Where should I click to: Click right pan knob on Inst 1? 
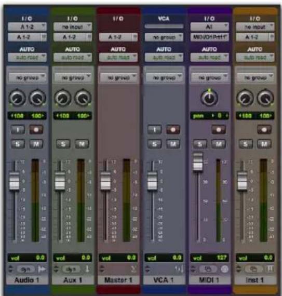[265, 98]
